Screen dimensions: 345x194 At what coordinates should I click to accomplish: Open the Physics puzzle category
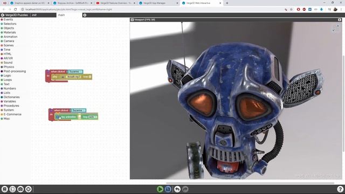(9, 67)
